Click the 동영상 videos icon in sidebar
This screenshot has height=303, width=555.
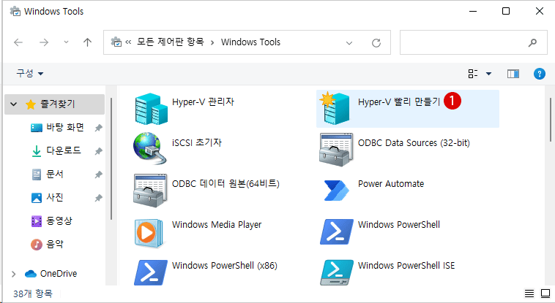pyautogui.click(x=37, y=221)
